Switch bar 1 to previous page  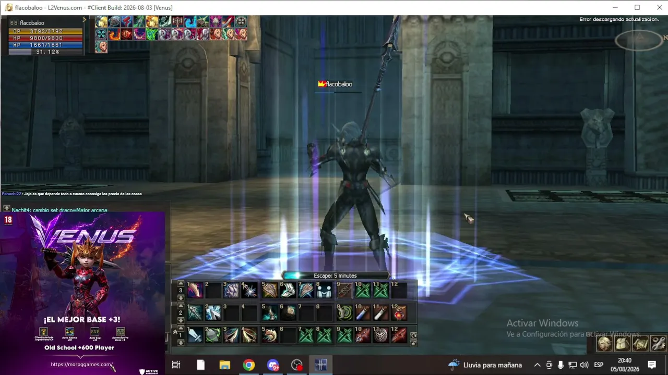(181, 328)
